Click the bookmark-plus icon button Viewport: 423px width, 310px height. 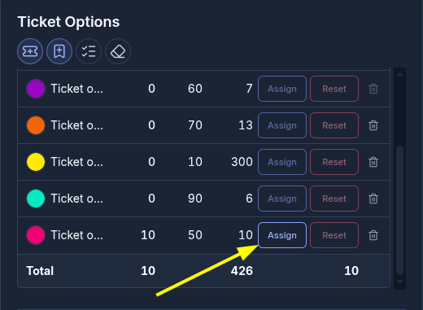pyautogui.click(x=59, y=51)
